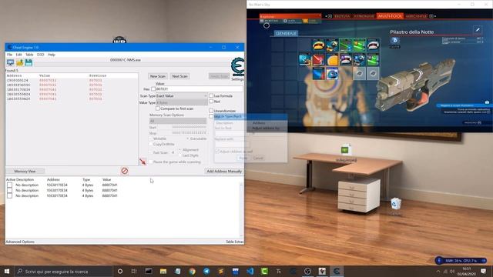Click New Scan button
The image size is (493, 277).
[x=157, y=76]
